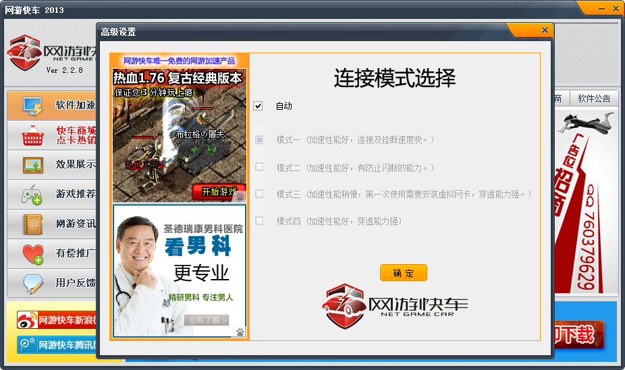Click the 用户反馈 speech bubble icon
The height and width of the screenshot is (370, 625).
click(x=32, y=284)
